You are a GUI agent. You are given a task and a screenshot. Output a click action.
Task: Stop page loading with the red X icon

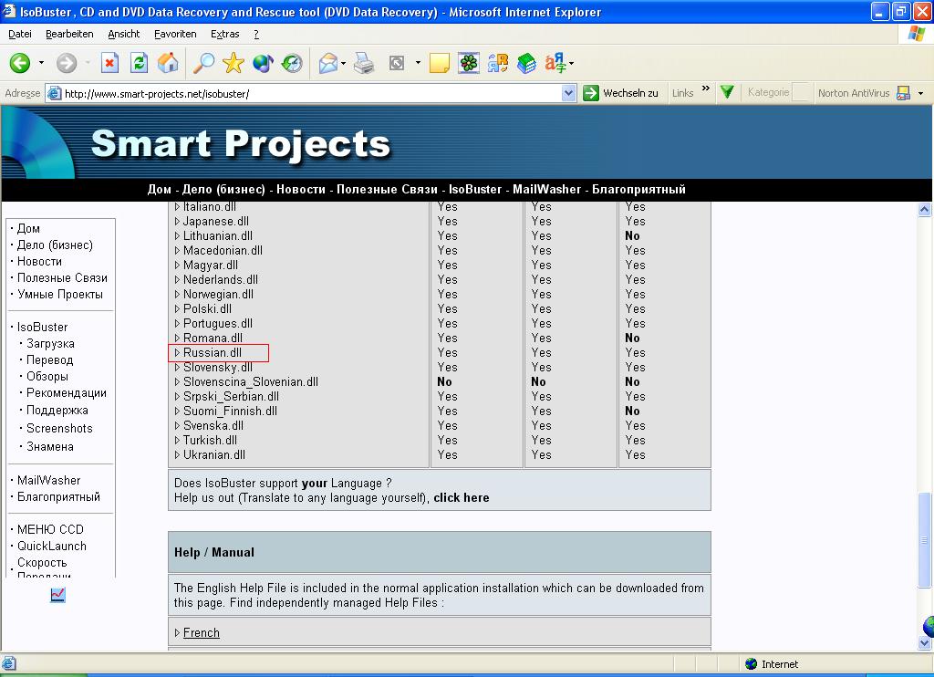(109, 63)
